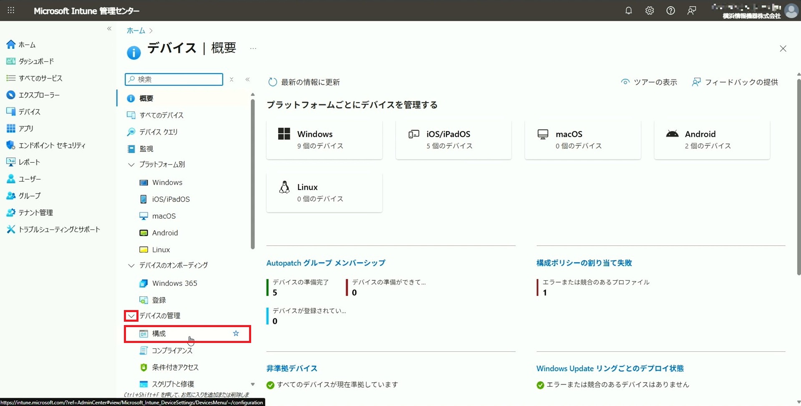Select コンプライアンス in the devices menu
The width and height of the screenshot is (801, 406).
(x=172, y=351)
